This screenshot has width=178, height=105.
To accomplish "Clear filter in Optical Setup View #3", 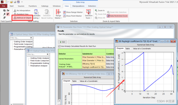I will [x=31, y=38].
